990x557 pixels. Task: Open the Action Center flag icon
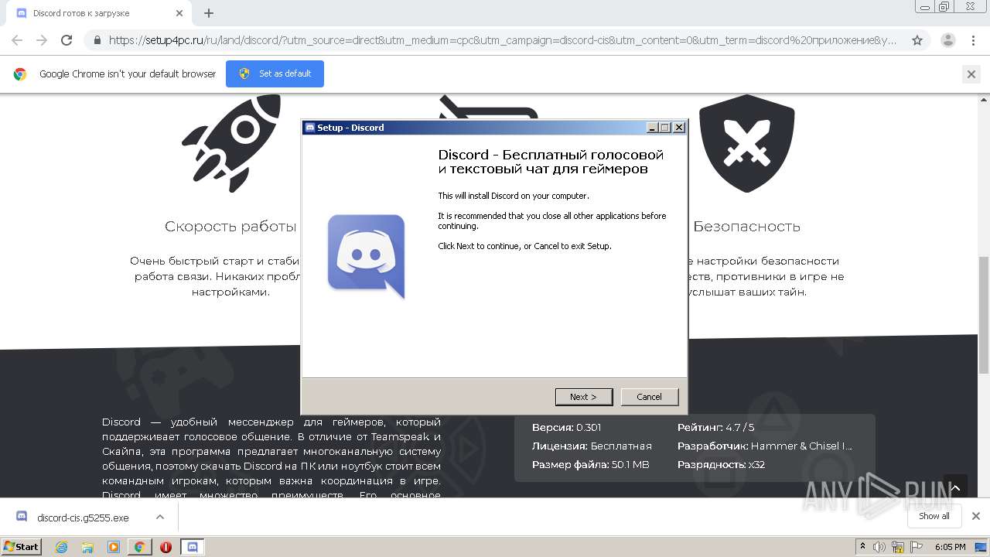[x=917, y=547]
